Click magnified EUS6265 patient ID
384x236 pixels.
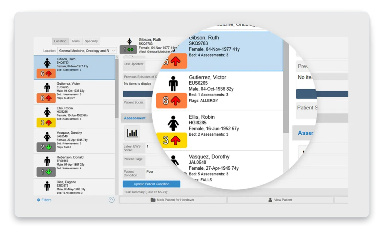tap(198, 83)
